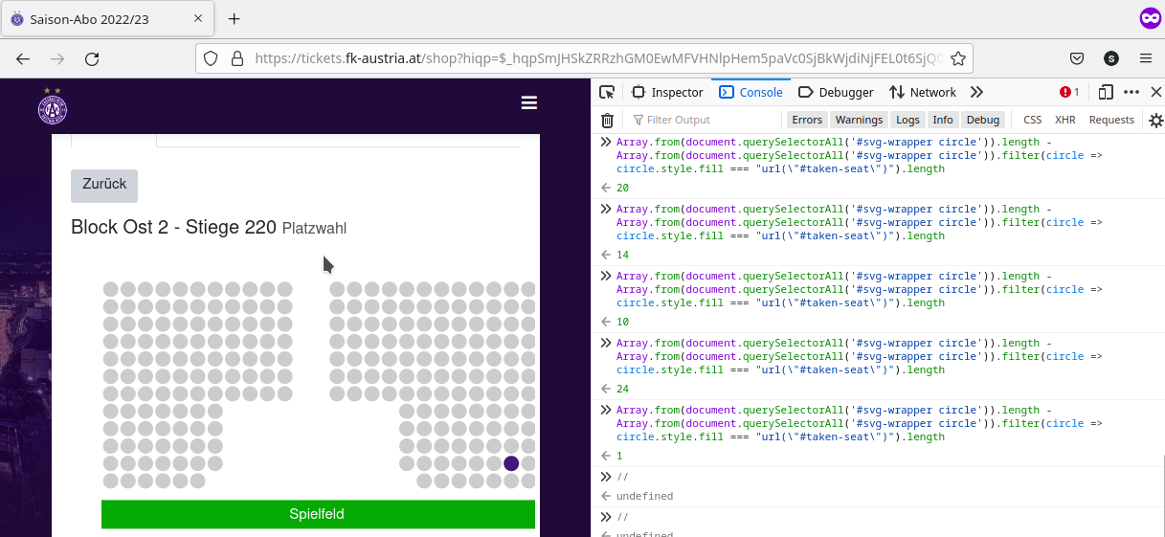Select the purple highlighted seat
1165x537 pixels.
[x=511, y=463]
